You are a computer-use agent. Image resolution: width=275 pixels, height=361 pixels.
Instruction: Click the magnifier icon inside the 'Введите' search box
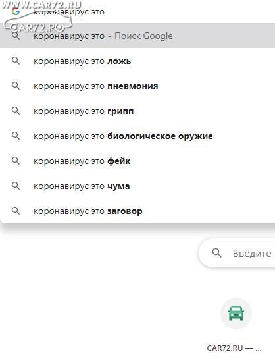click(x=216, y=253)
